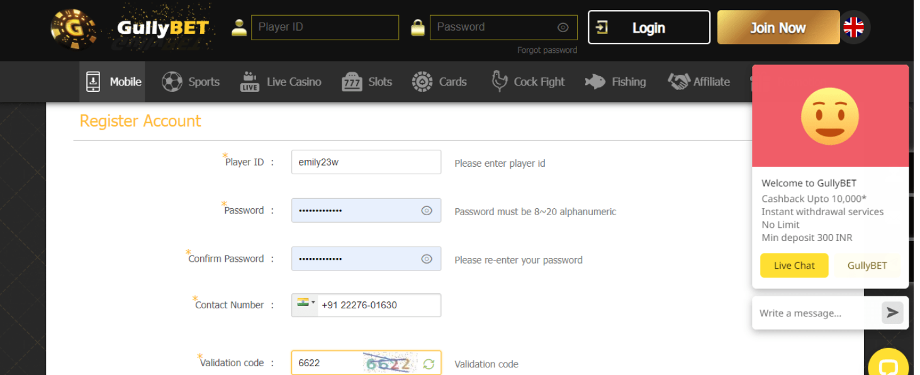Viewport: 920px width, 375px height.
Task: Open the Fishing menu tab
Action: (615, 82)
